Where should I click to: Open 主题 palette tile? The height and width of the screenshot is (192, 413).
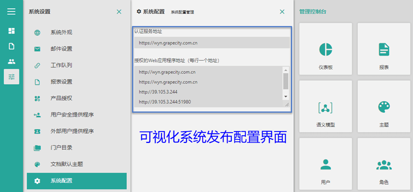[384, 107]
